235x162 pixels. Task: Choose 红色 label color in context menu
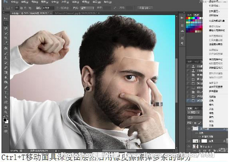[x=212, y=101]
